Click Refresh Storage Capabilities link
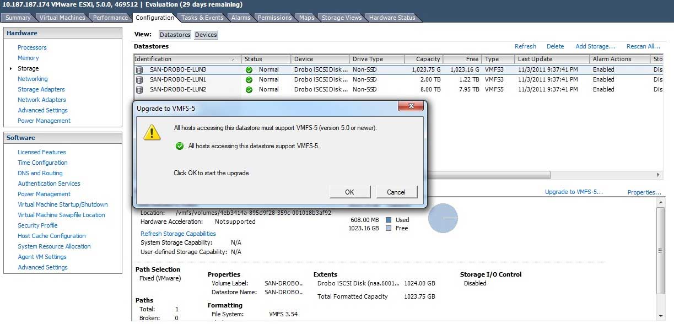Image resolution: width=674 pixels, height=324 pixels. (178, 234)
